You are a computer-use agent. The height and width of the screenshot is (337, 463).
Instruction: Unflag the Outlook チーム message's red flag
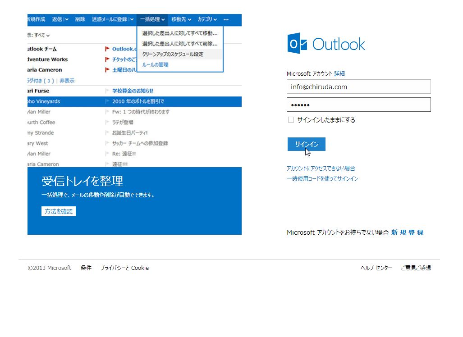click(x=107, y=49)
